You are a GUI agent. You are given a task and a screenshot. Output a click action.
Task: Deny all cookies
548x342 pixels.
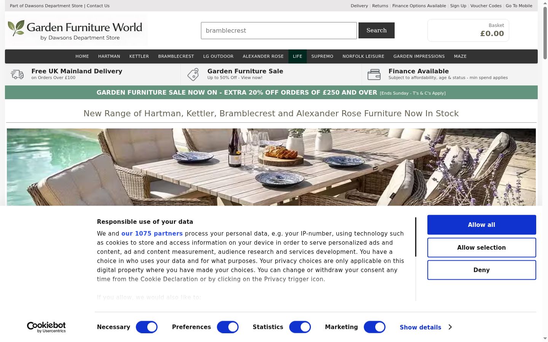pos(482,270)
